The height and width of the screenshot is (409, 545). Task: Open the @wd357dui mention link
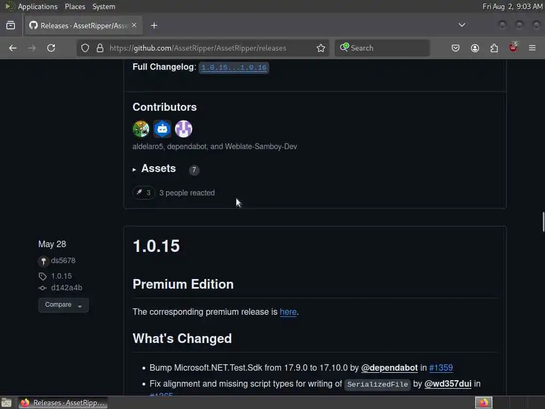pos(448,383)
